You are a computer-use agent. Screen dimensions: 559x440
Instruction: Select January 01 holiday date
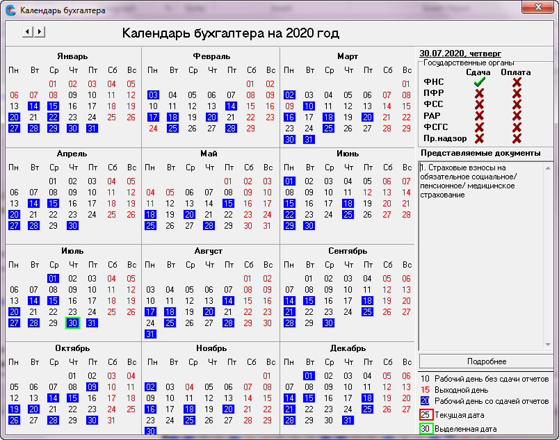[53, 83]
